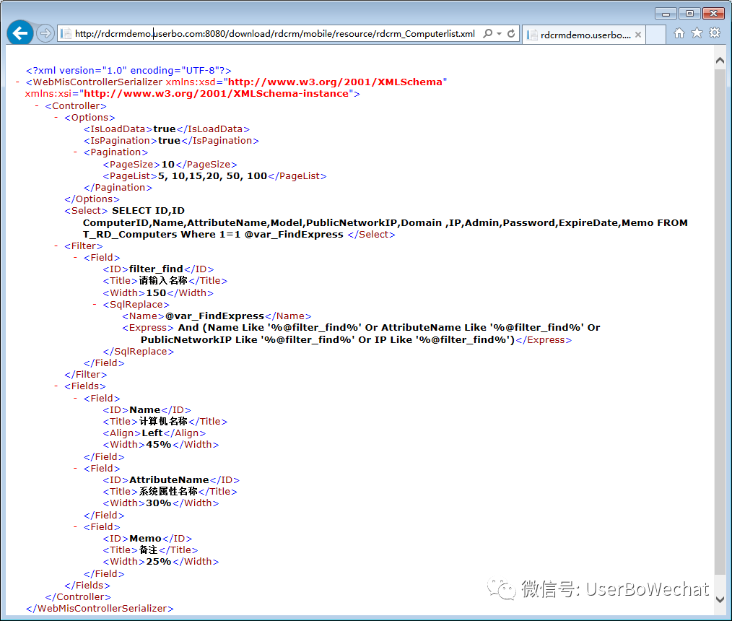Select the rdcrmdemo.userbo tab

583,35
